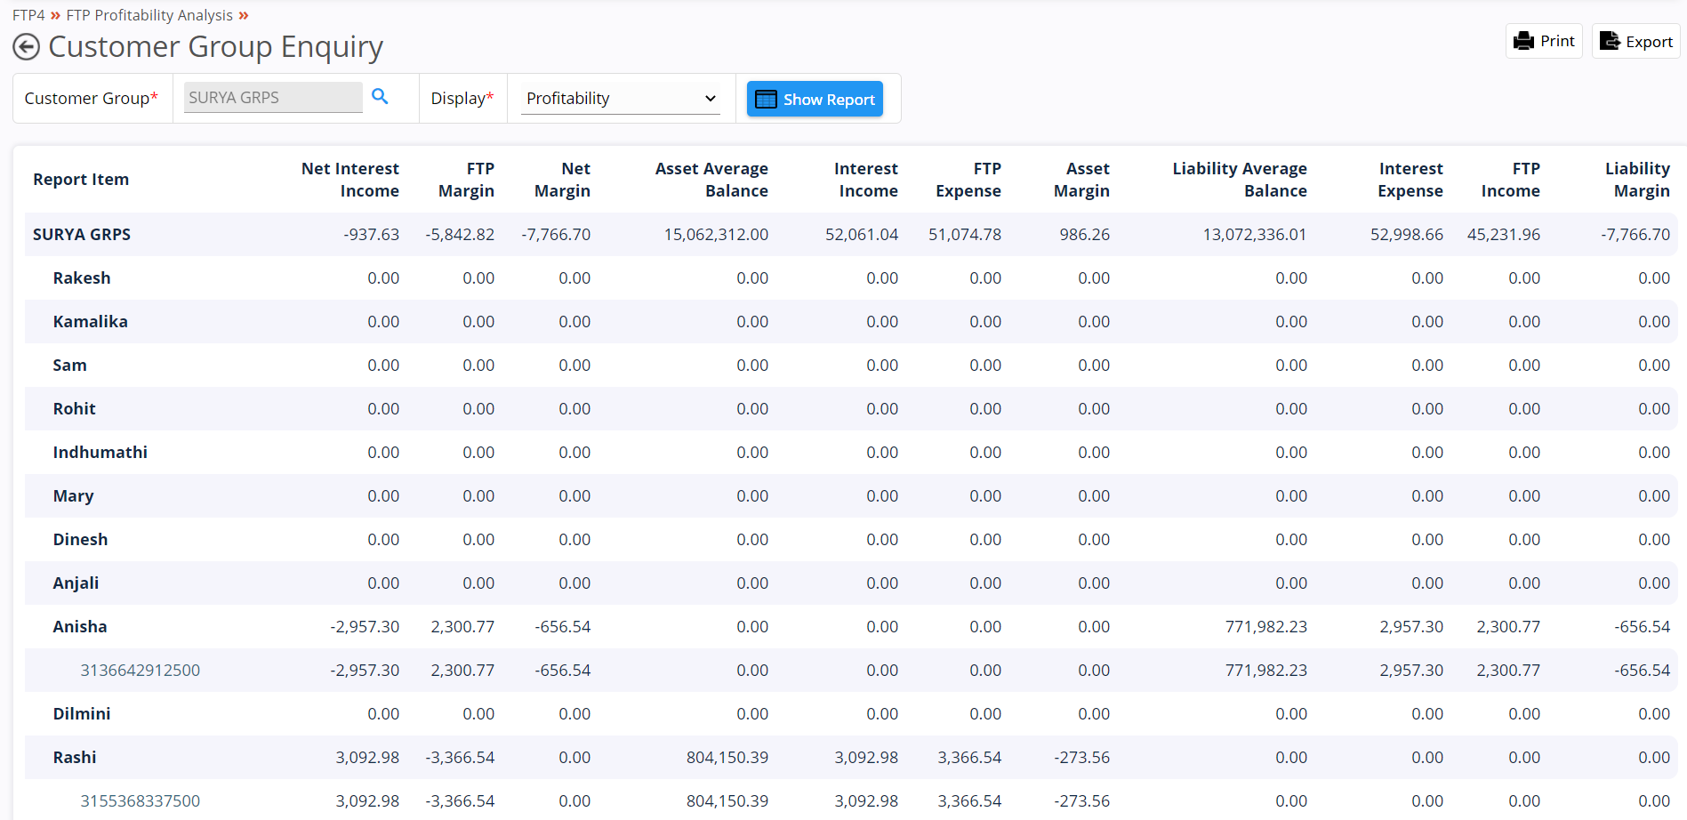Click the Customer Group field label

(x=91, y=99)
